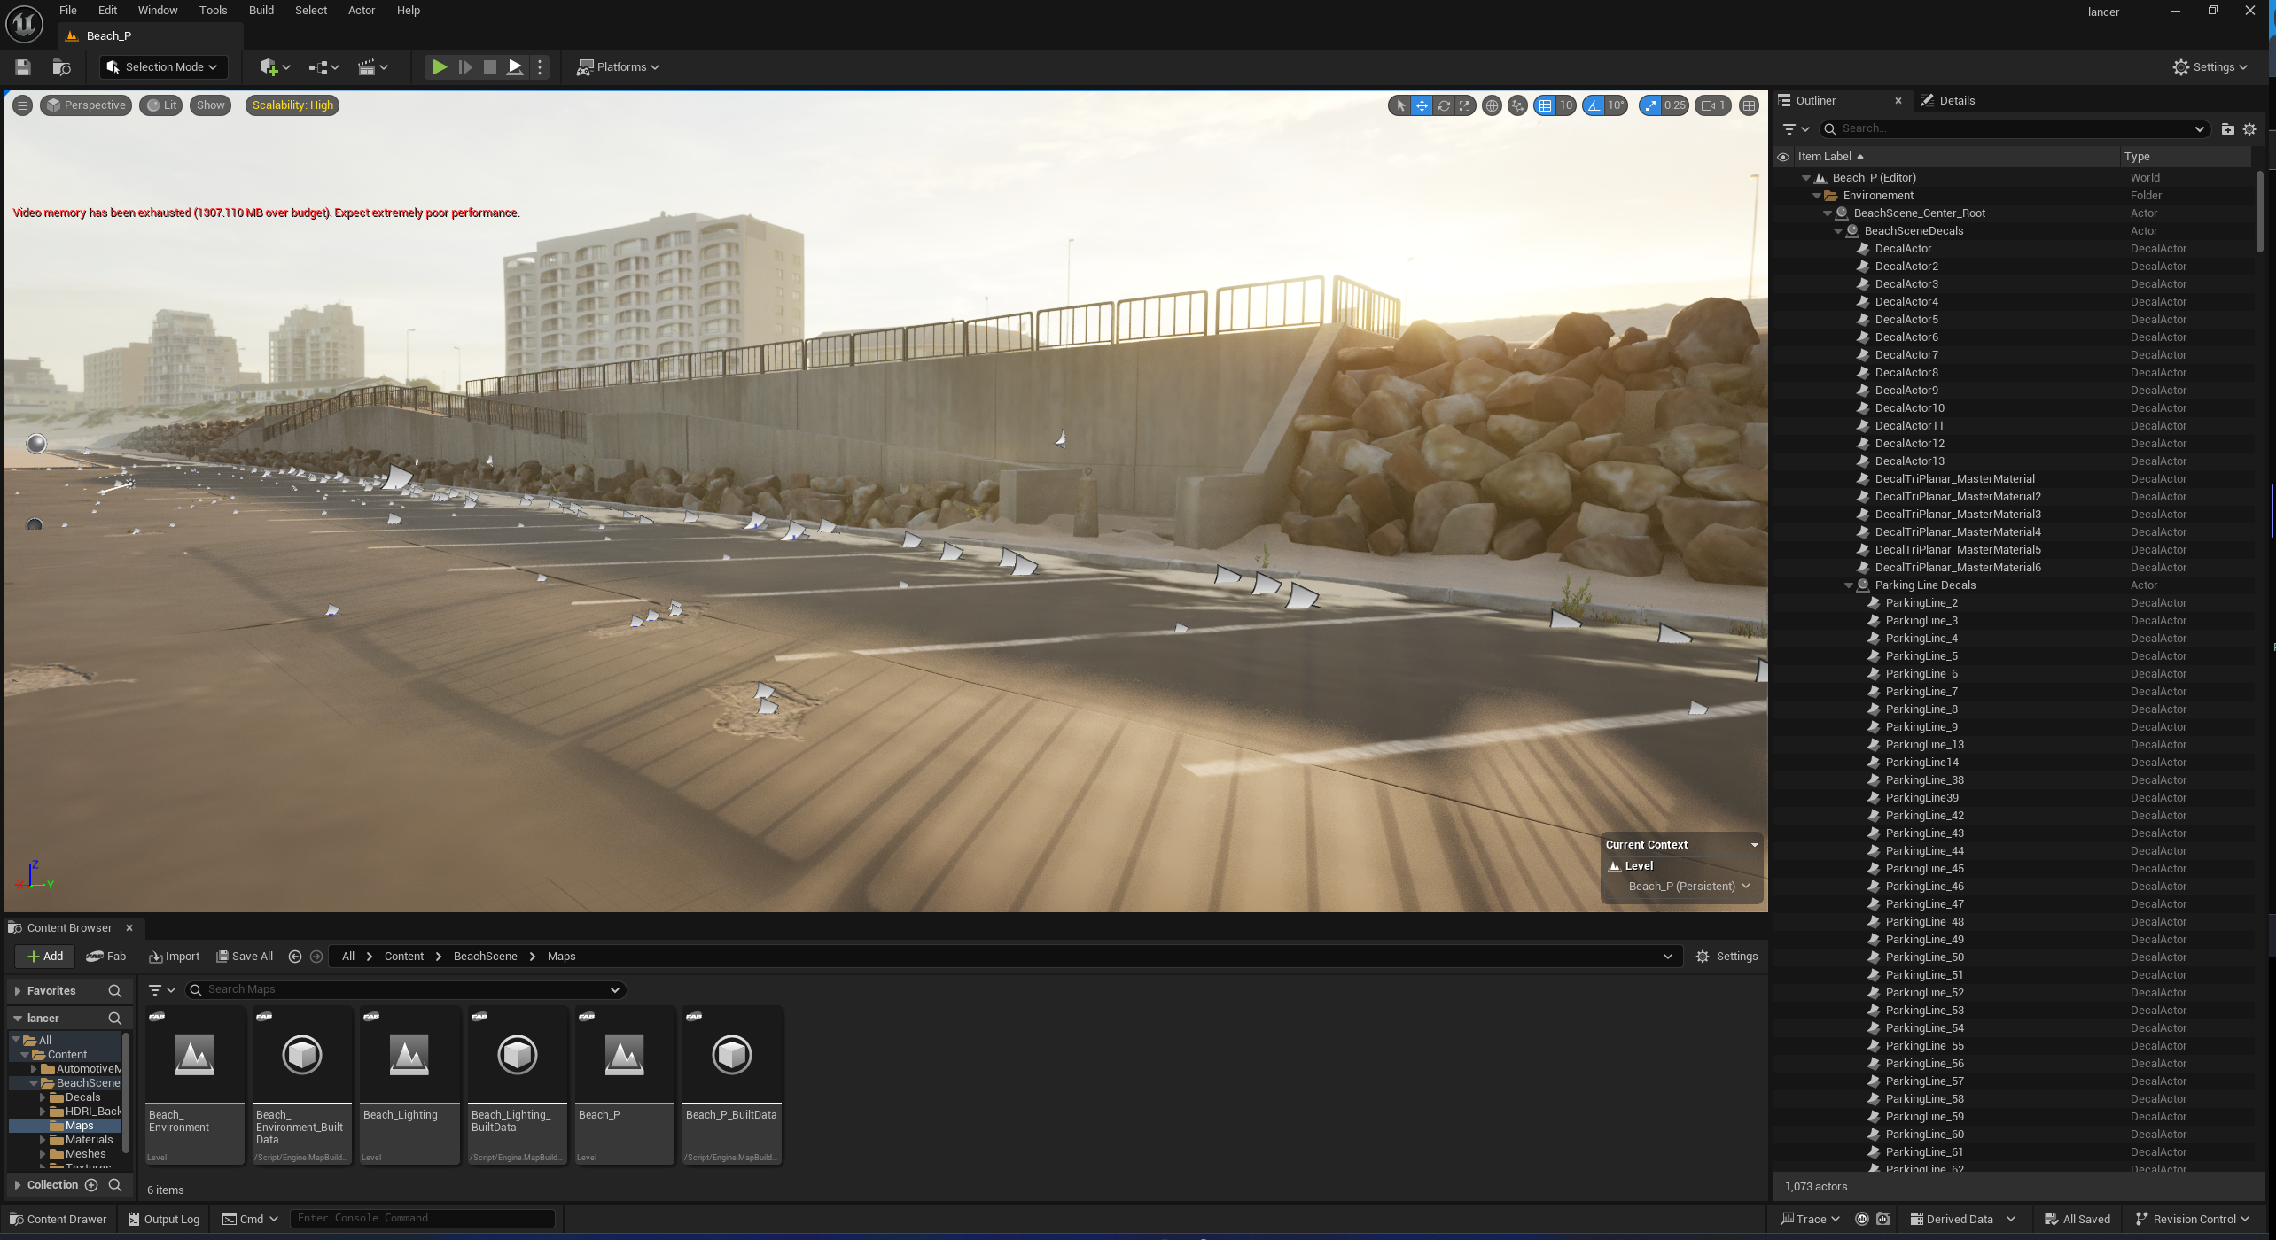The height and width of the screenshot is (1240, 2276).
Task: Open the Actor menu
Action: click(361, 11)
